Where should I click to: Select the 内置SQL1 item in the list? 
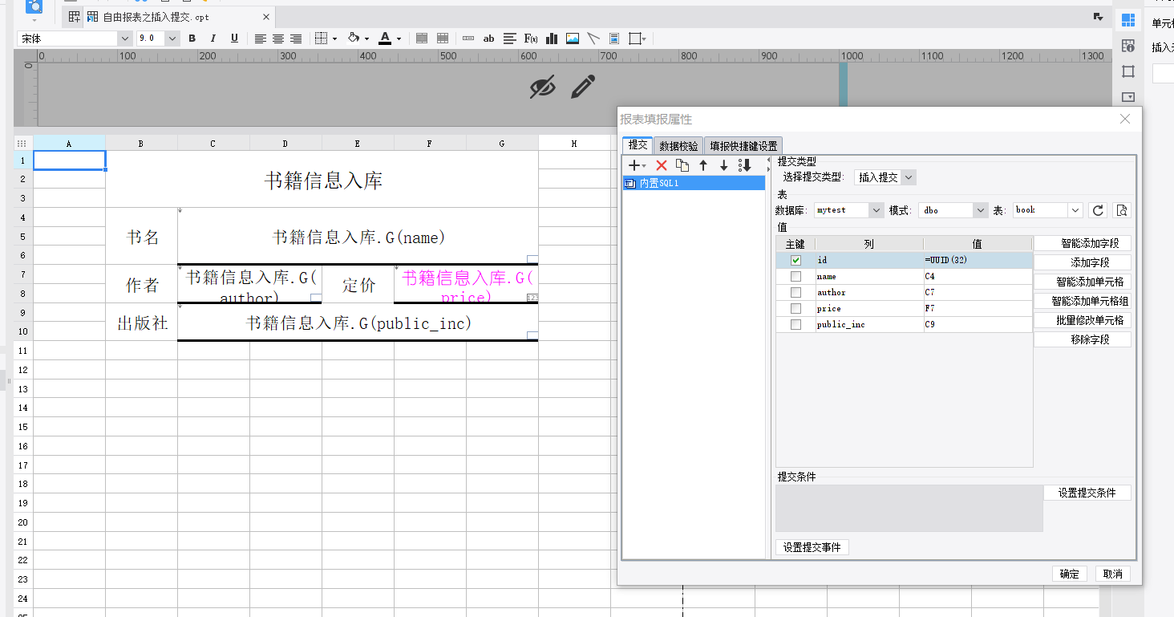pos(694,183)
